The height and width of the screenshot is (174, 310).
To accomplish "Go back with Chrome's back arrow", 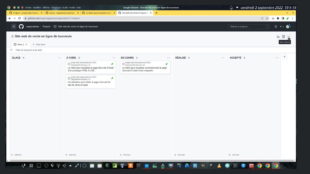I will pos(10,18).
